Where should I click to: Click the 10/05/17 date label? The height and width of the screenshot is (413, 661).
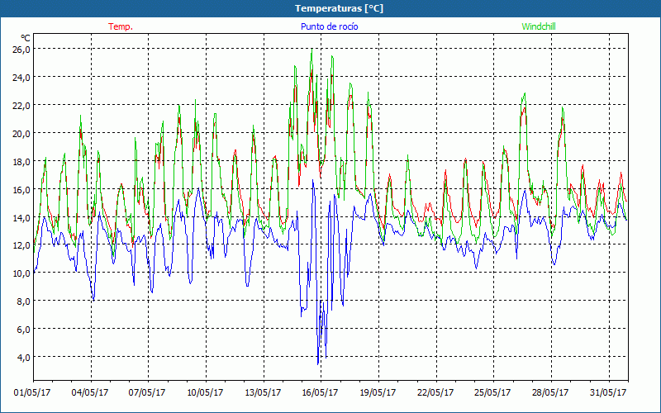205,393
